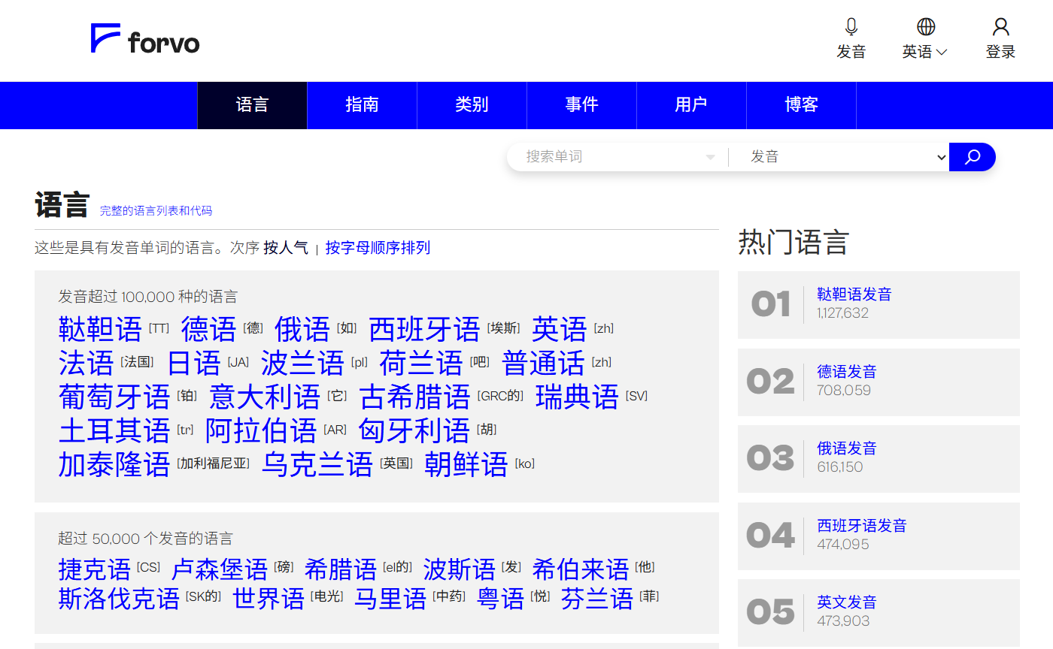Click the microphone pronounce icon
This screenshot has width=1053, height=649.
pos(851,28)
